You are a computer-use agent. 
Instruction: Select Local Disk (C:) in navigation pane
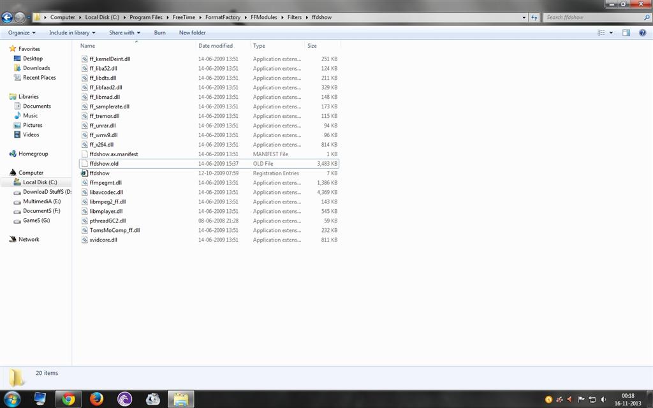point(40,182)
